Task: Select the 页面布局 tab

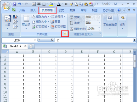Action: pos(47,10)
